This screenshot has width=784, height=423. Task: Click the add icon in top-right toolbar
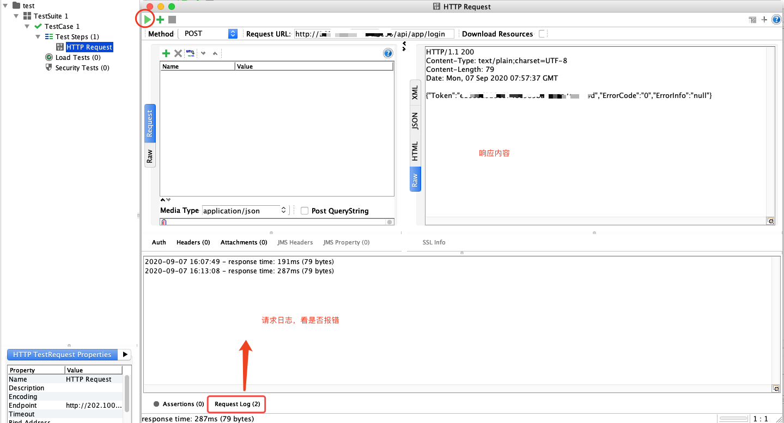pyautogui.click(x=765, y=19)
